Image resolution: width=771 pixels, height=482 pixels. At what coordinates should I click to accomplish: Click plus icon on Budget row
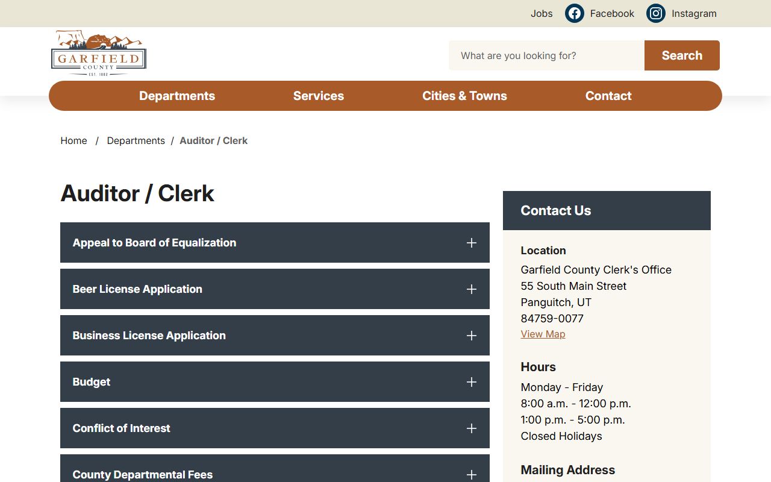[x=472, y=382]
